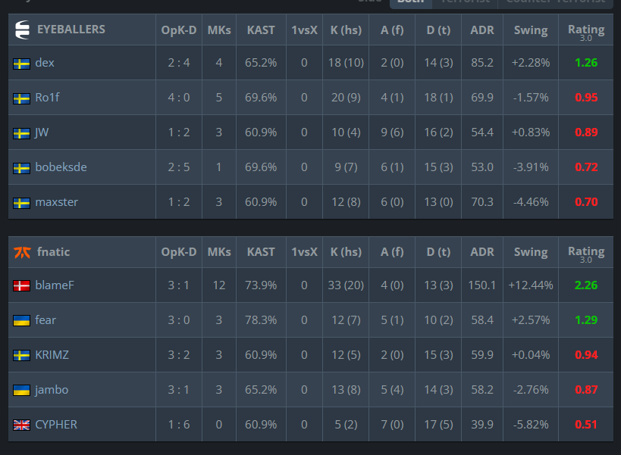Screen dimensions: 621x455
Task: Click the fnatic orange team logo
Action: point(22,252)
